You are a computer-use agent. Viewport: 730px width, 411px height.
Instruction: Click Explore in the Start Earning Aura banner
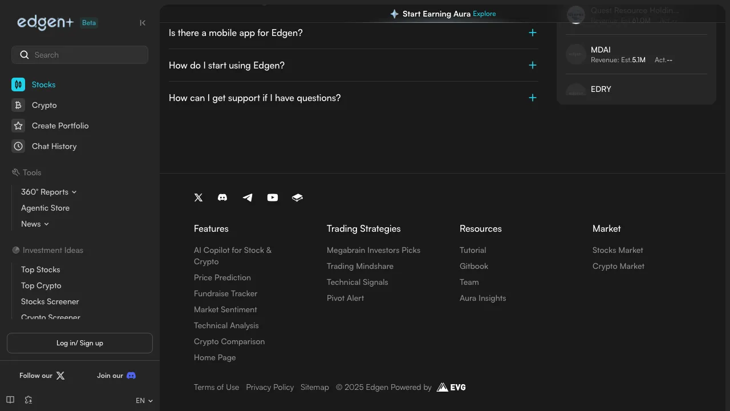click(x=484, y=14)
